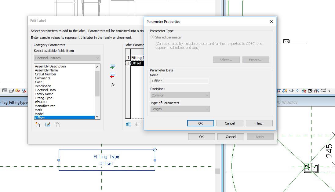The width and height of the screenshot is (335, 192).
Task: Click the 245 dimension text in right view
Action: pos(329,151)
